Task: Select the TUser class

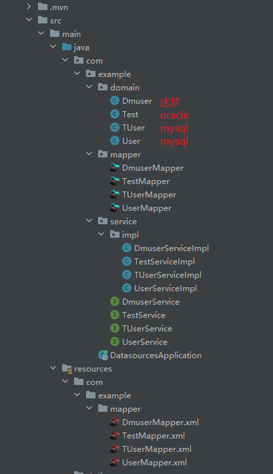Action: (x=133, y=128)
